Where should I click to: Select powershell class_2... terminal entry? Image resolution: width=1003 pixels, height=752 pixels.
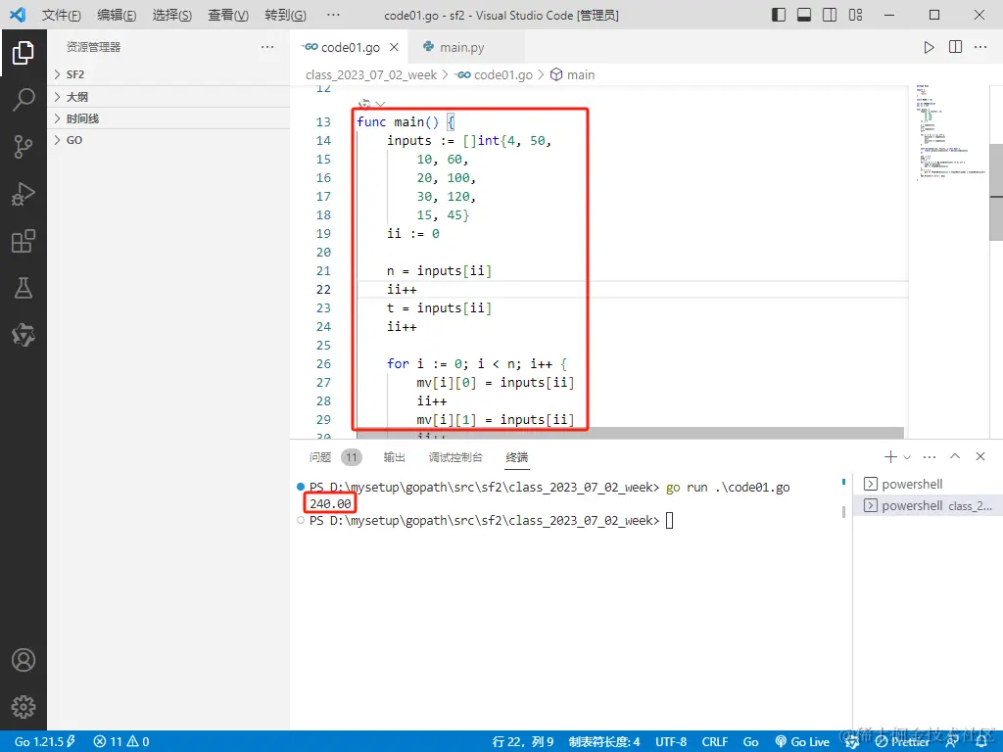tap(928, 506)
